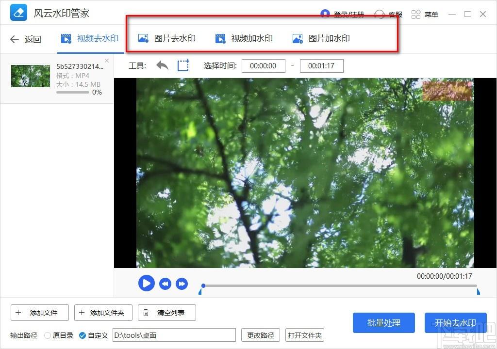
Task: Open 客服 customer service
Action: (388, 14)
